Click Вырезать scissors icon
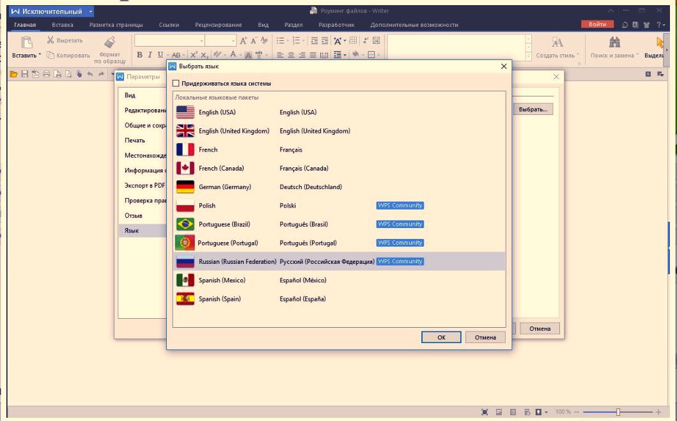The width and height of the screenshot is (677, 421). click(x=51, y=40)
